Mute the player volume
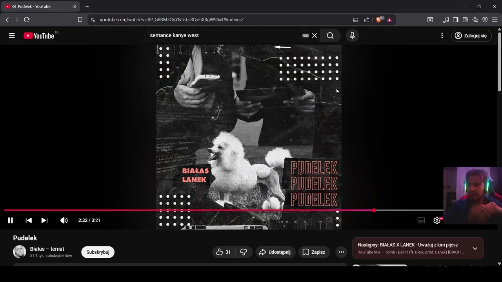 pos(64,221)
